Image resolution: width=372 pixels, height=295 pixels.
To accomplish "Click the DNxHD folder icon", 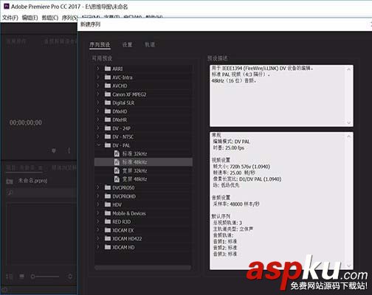I will click(x=108, y=111).
